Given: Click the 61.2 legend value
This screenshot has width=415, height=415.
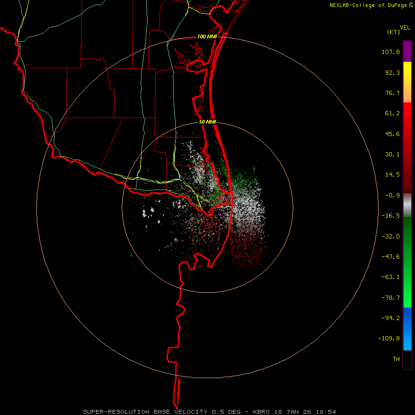Looking at the screenshot, I should [392, 113].
